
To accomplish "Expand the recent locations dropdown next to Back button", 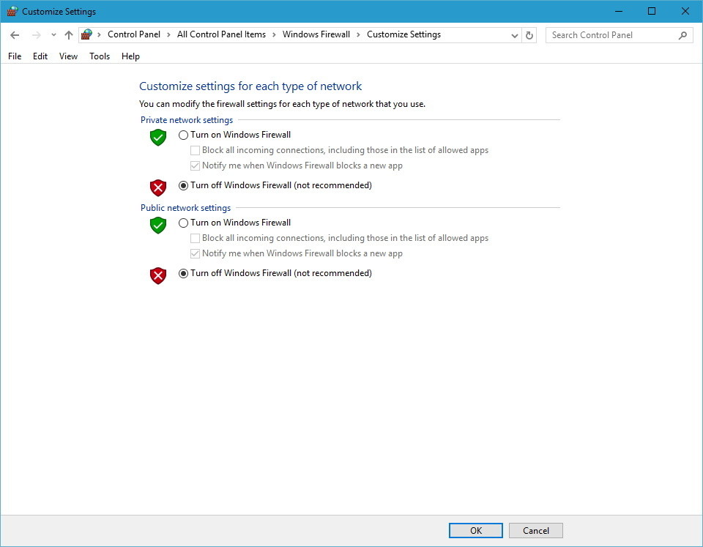I will coord(53,34).
